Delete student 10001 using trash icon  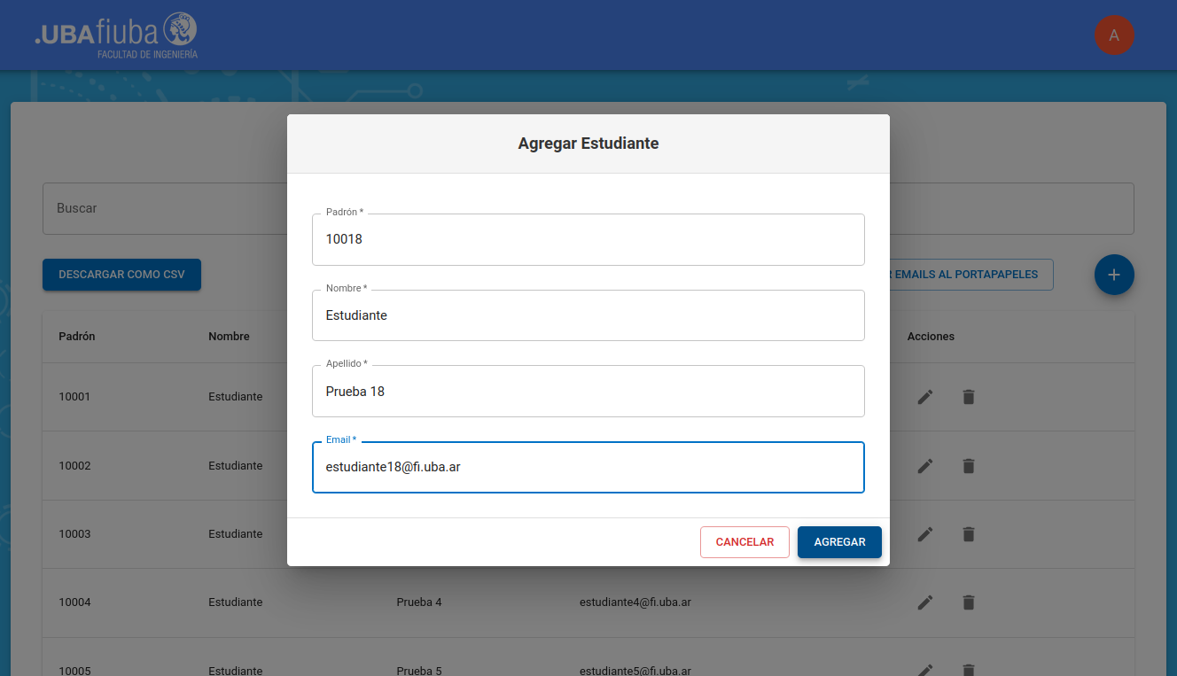968,397
